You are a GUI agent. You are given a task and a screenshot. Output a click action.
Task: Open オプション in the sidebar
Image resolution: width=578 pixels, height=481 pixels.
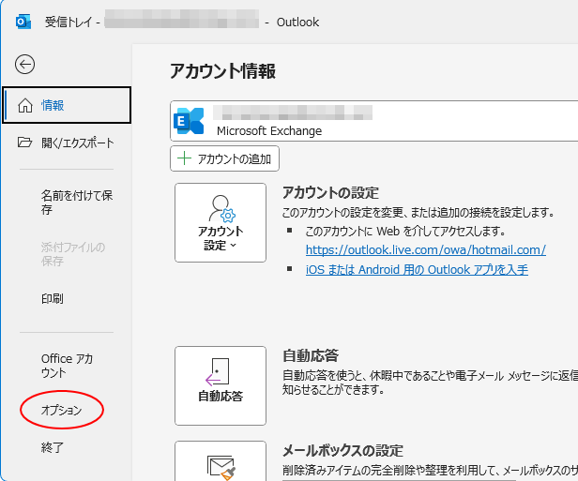pos(62,410)
